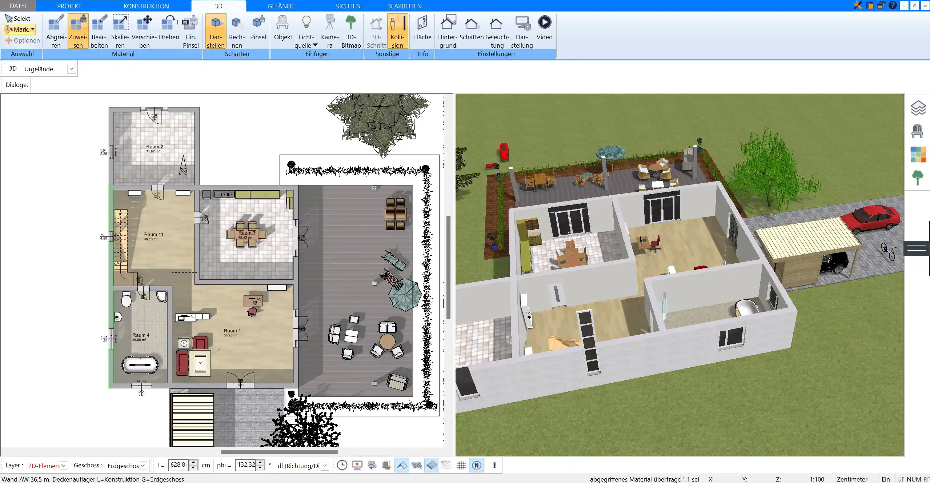930x483 pixels.
Task: Expand the Urgelände dropdown in toolbar
Action: [71, 68]
